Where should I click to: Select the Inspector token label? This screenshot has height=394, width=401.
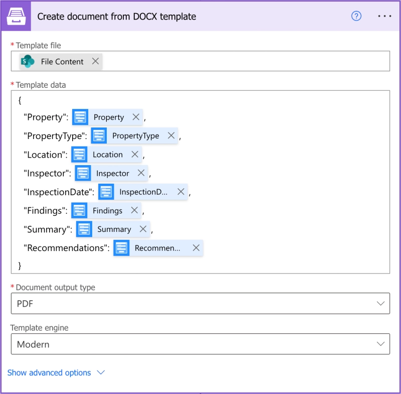[x=112, y=174]
